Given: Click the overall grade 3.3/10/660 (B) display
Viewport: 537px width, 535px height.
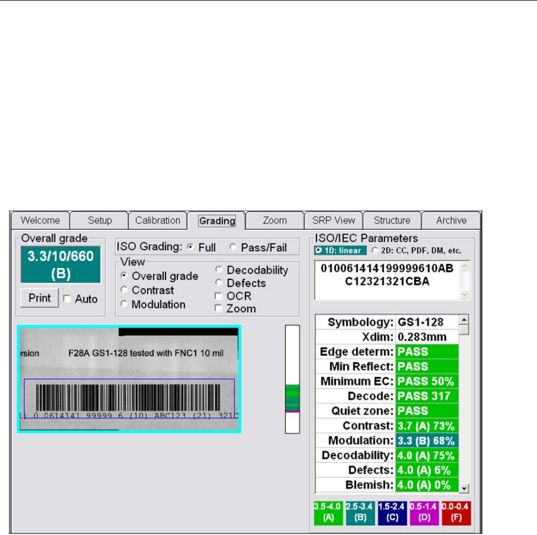Looking at the screenshot, I should pos(61,265).
